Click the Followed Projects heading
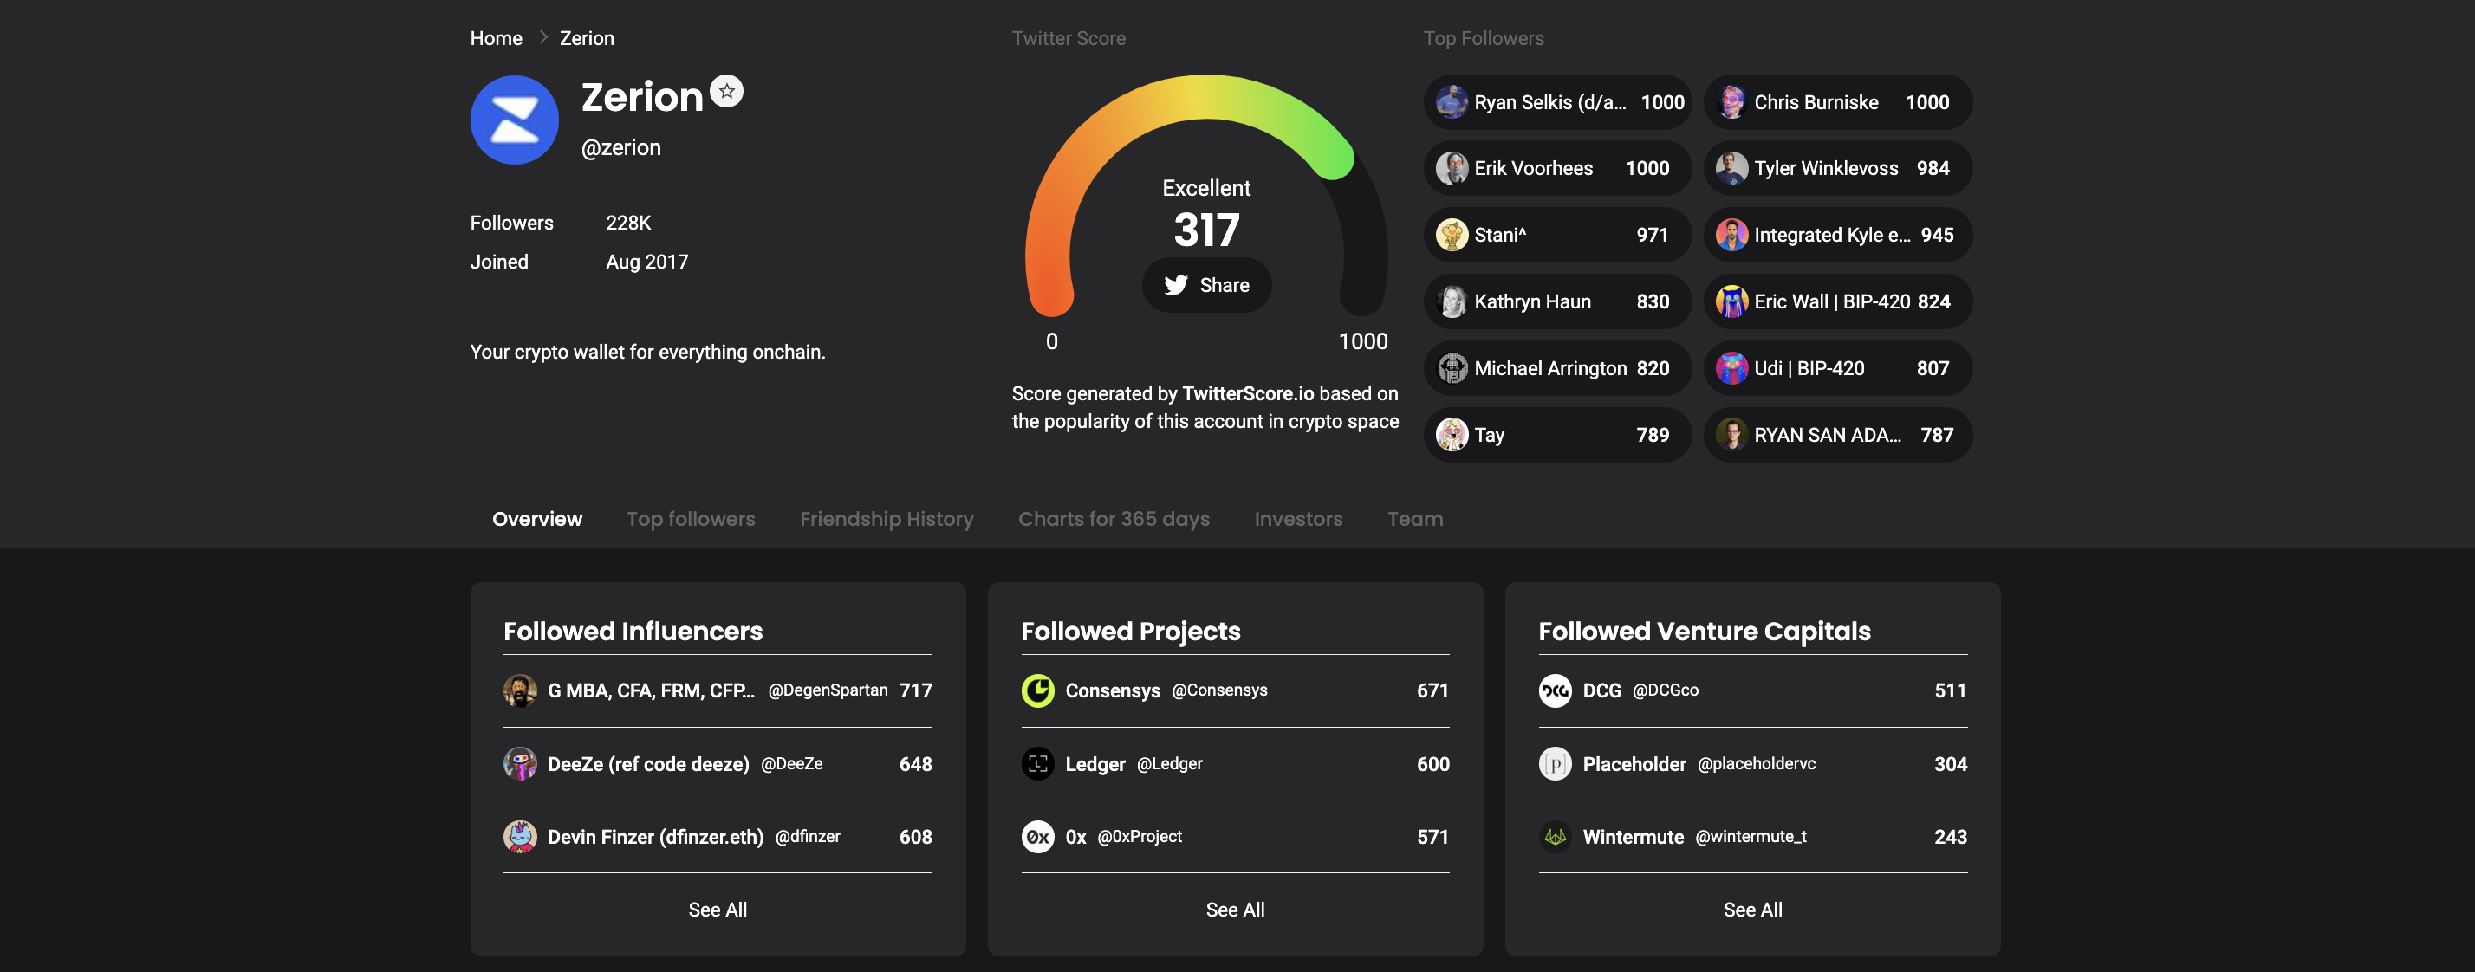2475x972 pixels. tap(1130, 631)
